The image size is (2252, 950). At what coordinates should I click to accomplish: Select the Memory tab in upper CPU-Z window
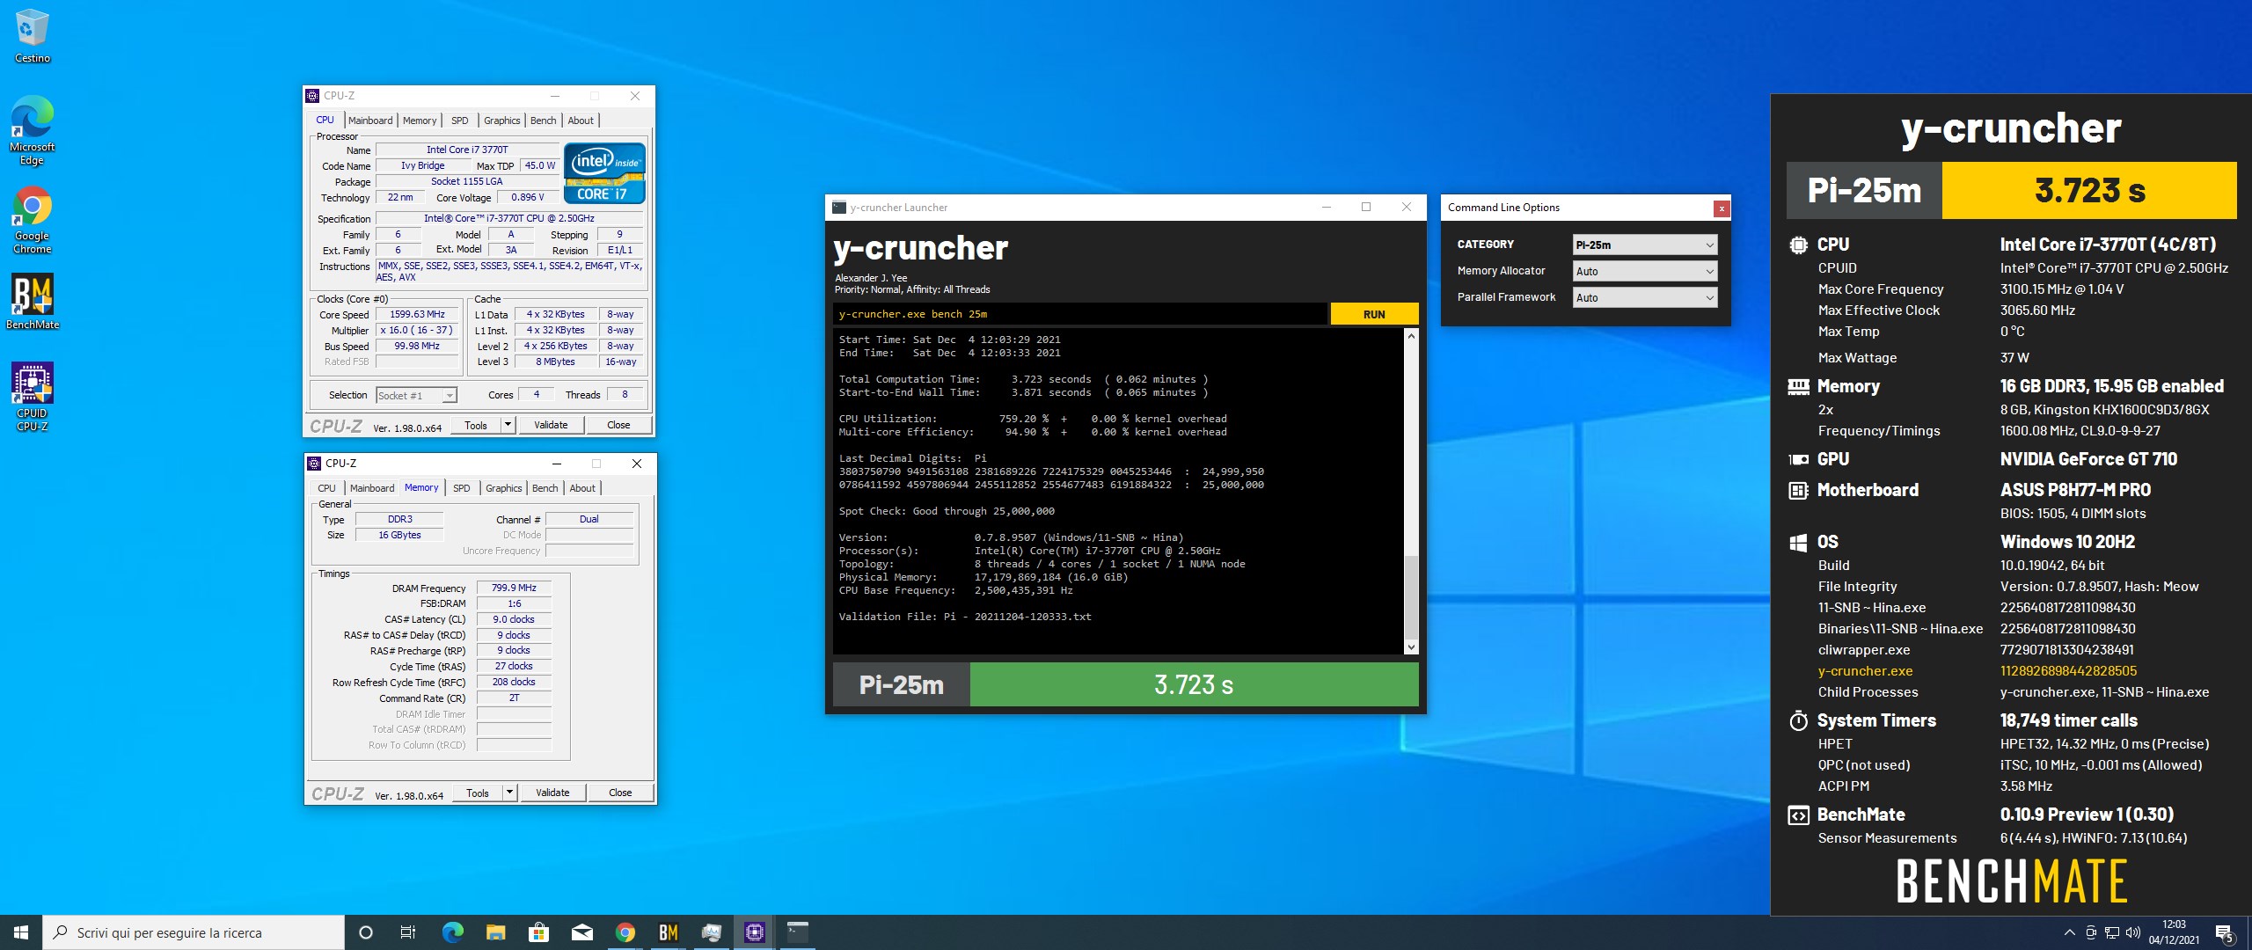pyautogui.click(x=420, y=121)
